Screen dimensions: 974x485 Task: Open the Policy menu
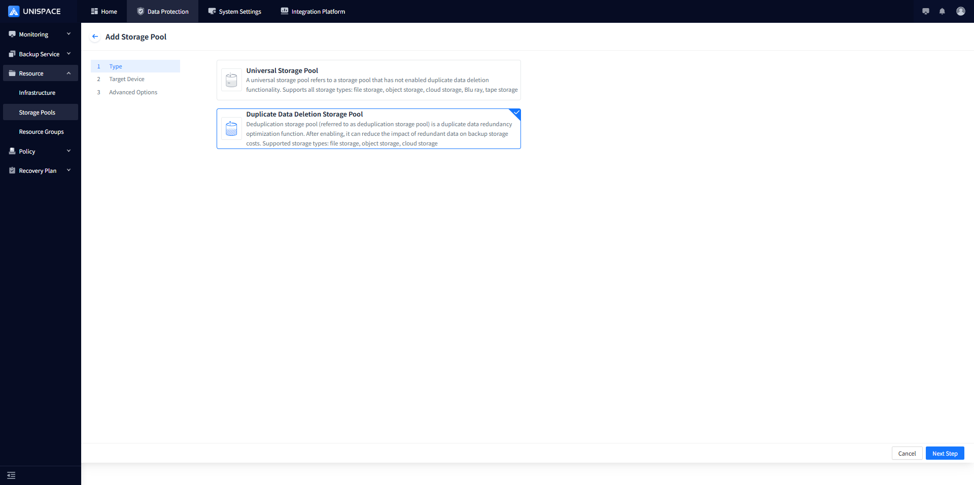pos(41,151)
